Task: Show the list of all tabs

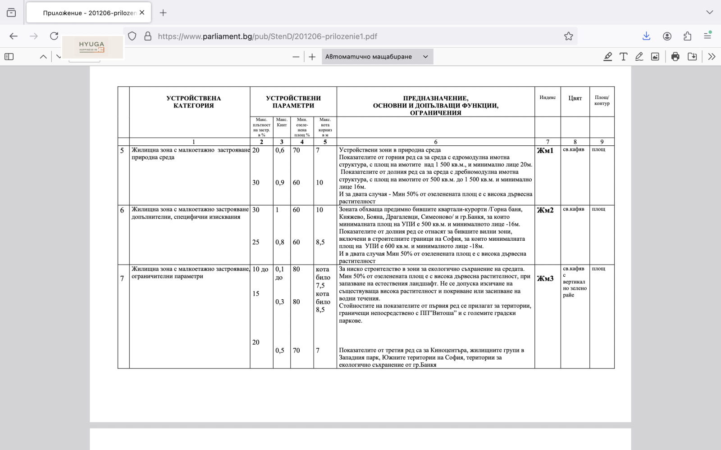Action: pyautogui.click(x=709, y=13)
